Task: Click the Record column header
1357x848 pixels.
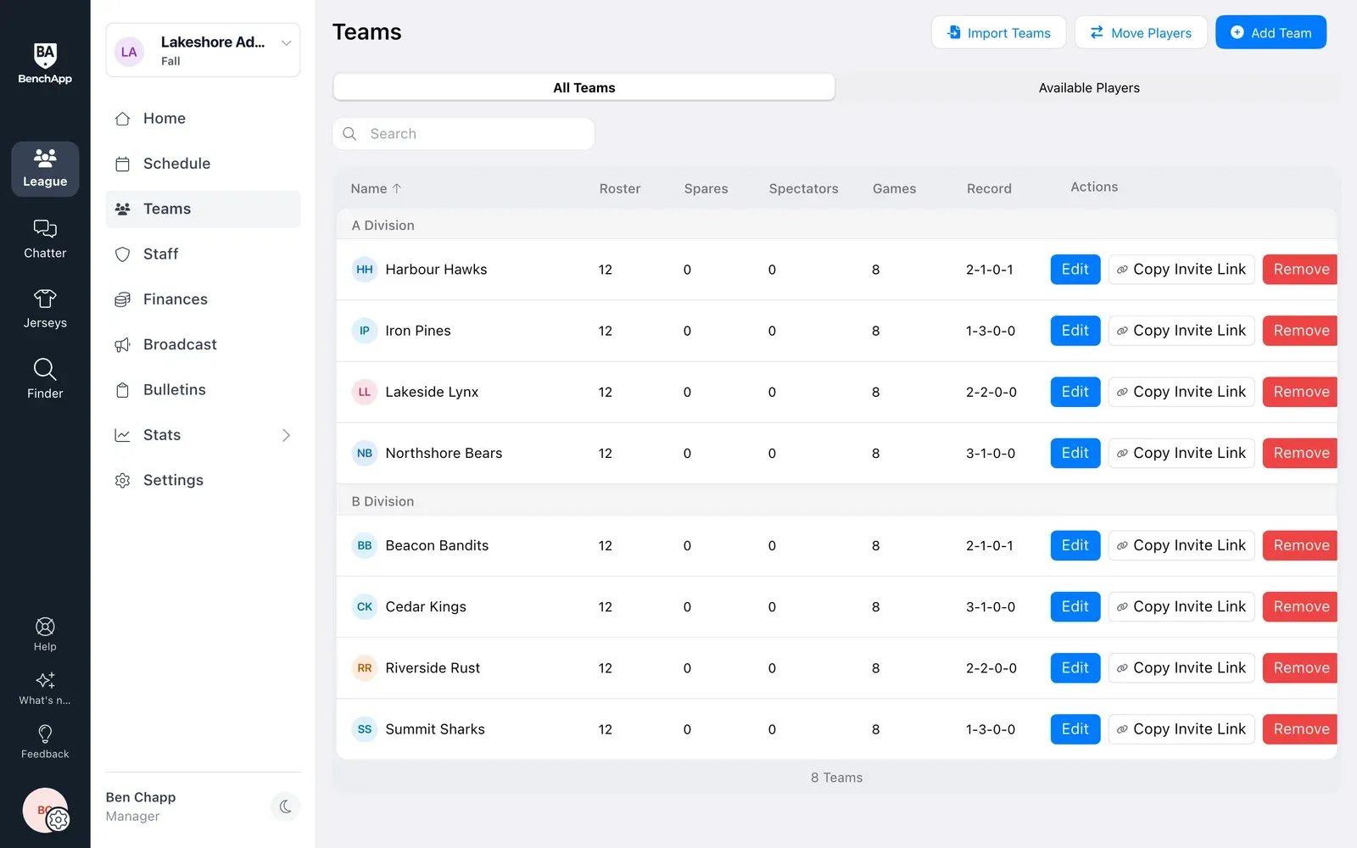Action: click(x=989, y=188)
